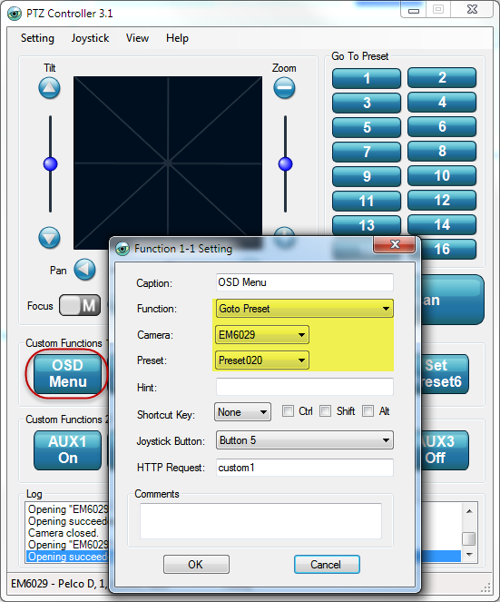Viewport: 500px width, 602px height.
Task: Go to preset 3
Action: tap(367, 103)
